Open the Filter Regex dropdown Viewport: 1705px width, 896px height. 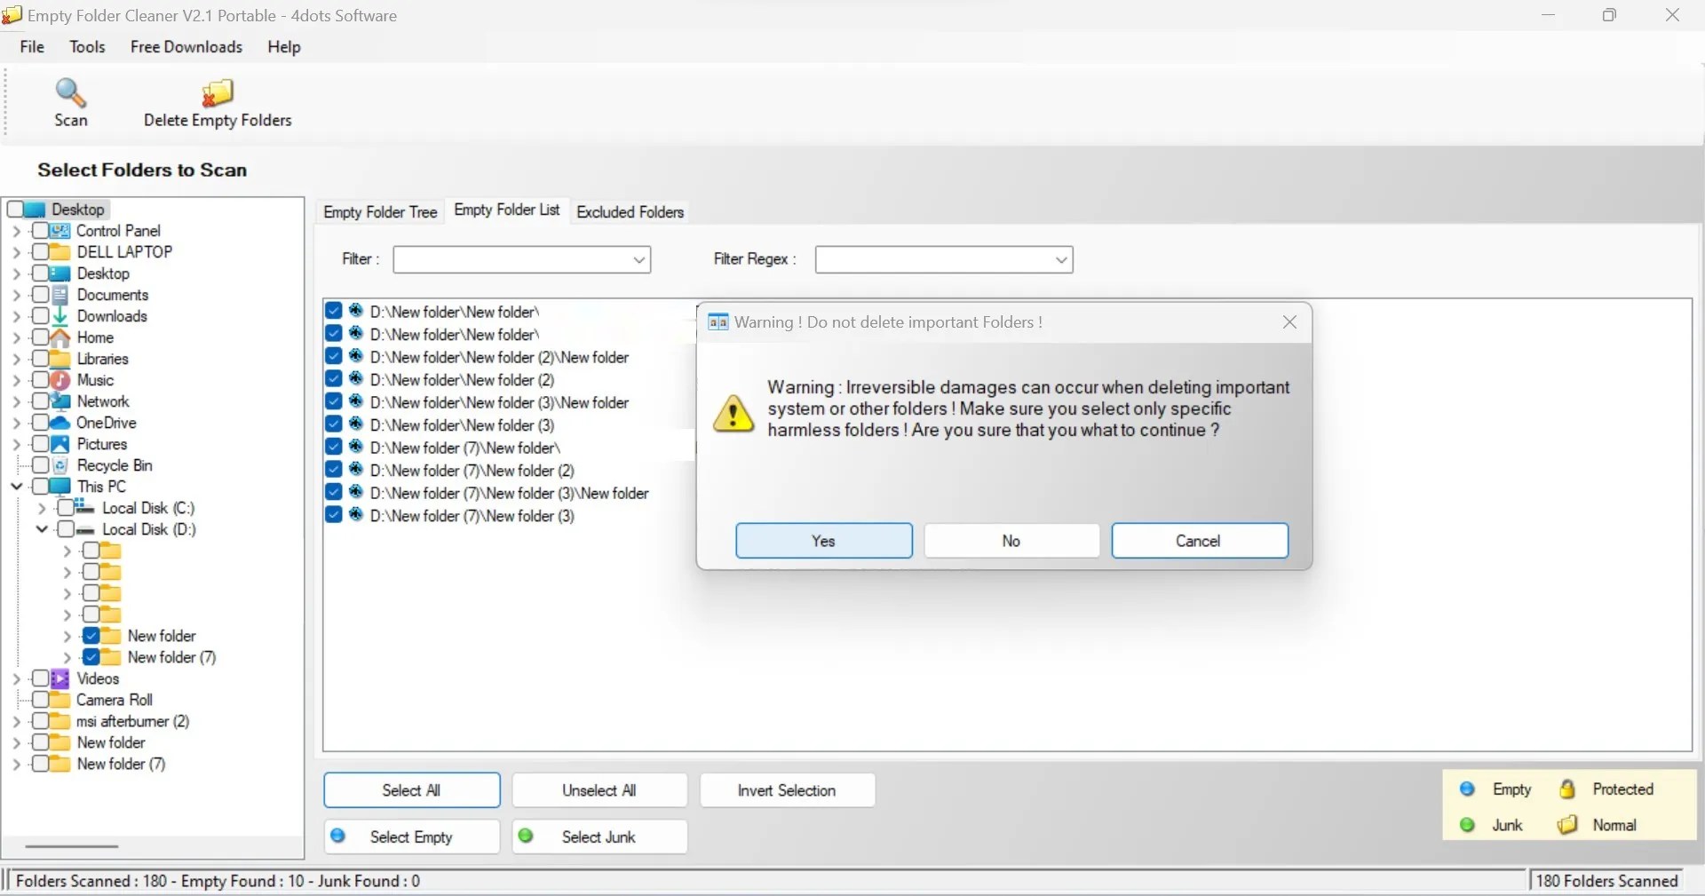point(1062,260)
